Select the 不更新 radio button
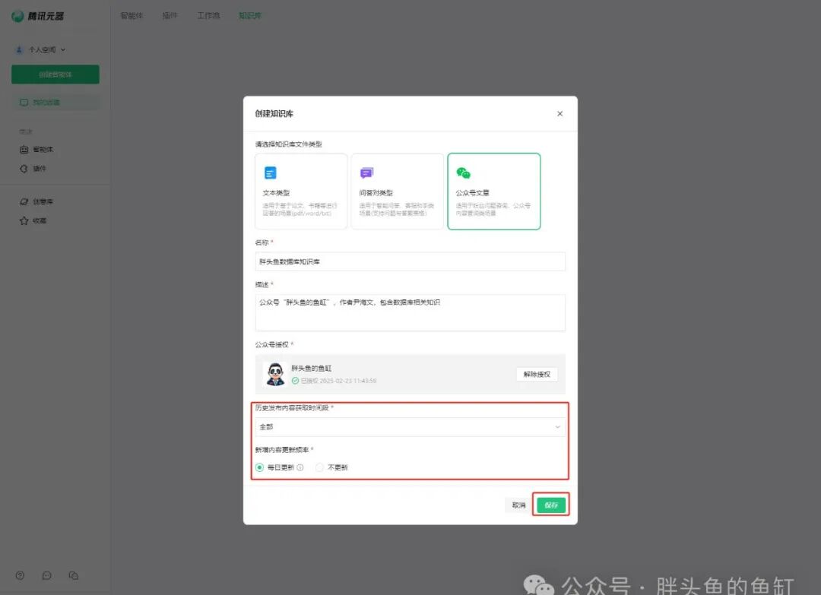821x595 pixels. click(x=319, y=467)
